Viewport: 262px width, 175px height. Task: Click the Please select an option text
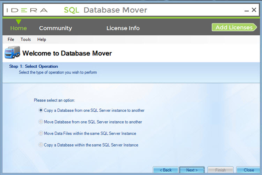55,100
